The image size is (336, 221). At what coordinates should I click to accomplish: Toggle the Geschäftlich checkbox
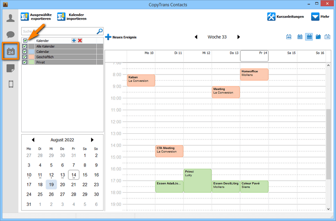tap(25, 57)
